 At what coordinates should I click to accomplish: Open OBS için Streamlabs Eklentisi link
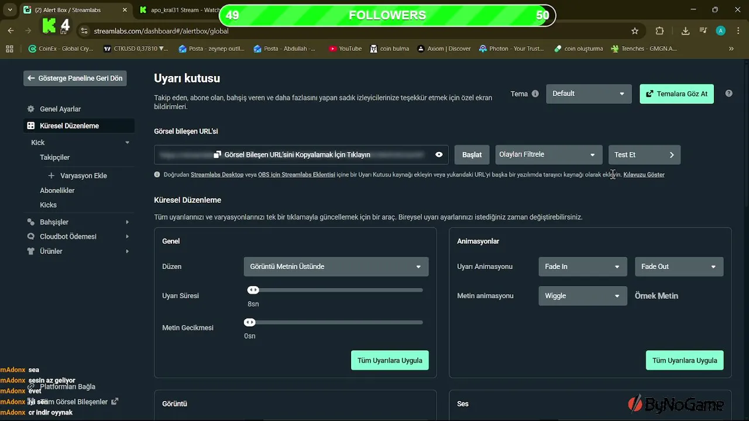(297, 174)
